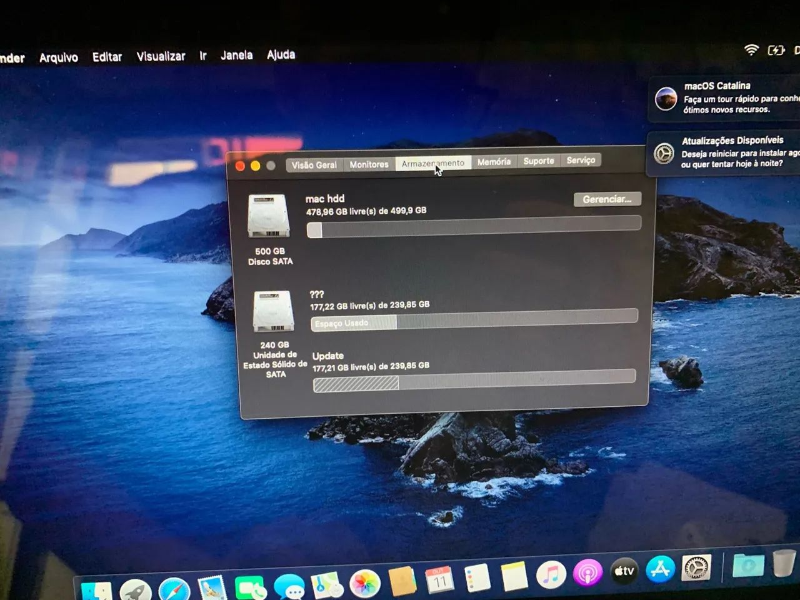Launch Music app from the Dock
Viewport: 800px width, 600px height.
[x=551, y=574]
